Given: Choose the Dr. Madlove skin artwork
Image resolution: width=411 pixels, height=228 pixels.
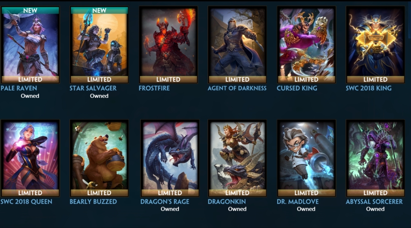Looking at the screenshot, I should click(306, 158).
